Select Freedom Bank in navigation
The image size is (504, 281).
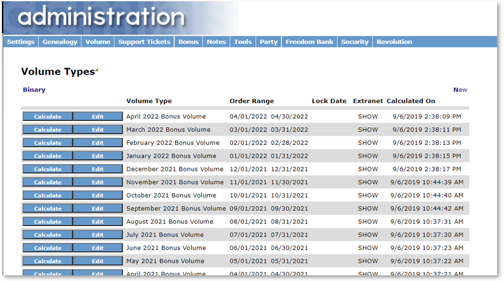309,42
